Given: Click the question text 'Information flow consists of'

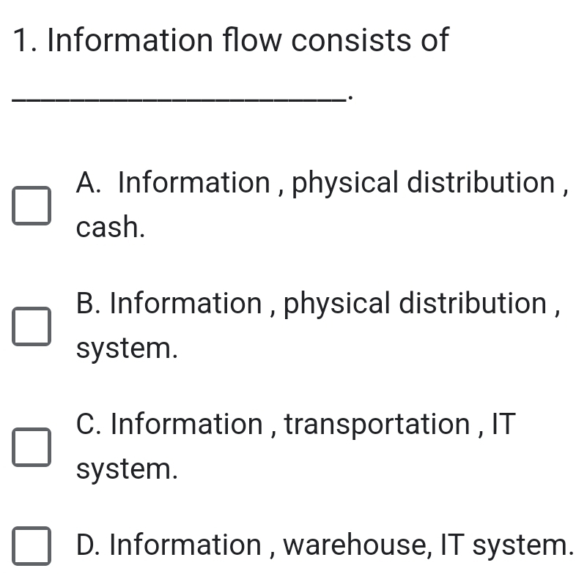Looking at the screenshot, I should (x=248, y=40).
